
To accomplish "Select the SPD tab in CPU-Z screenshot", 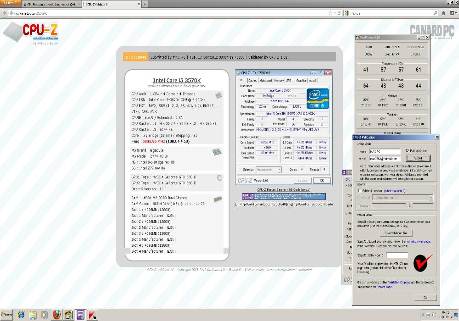I will coord(289,80).
